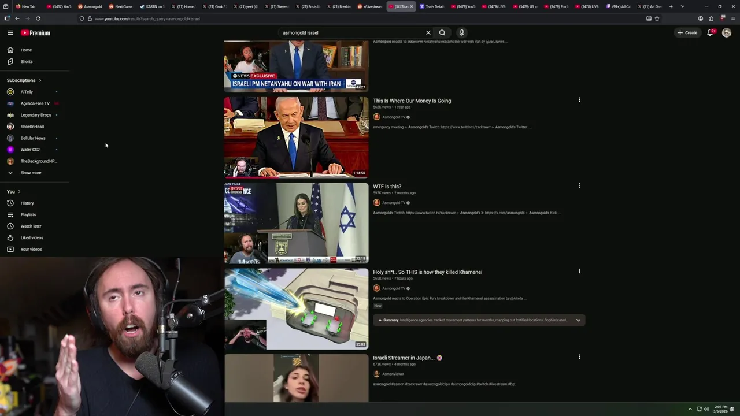Reload the page with the refresh icon
This screenshot has width=740, height=416.
(x=38, y=18)
